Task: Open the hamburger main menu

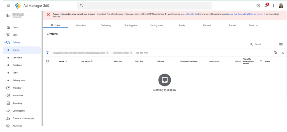Action: coord(8,6)
